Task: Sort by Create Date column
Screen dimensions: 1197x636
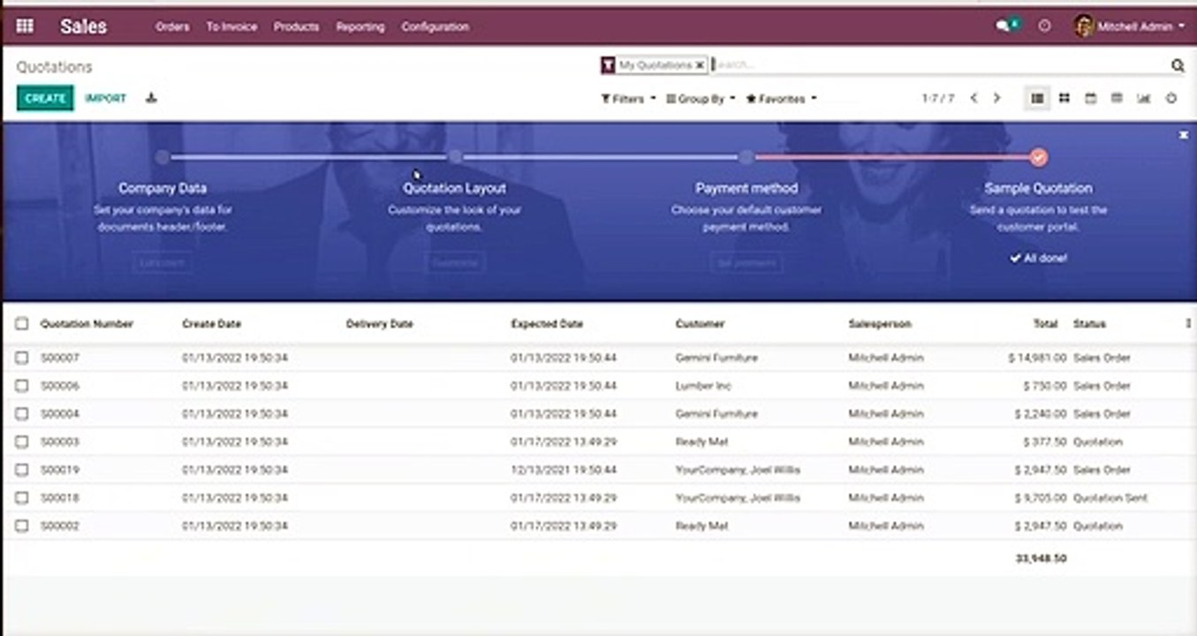Action: tap(211, 324)
